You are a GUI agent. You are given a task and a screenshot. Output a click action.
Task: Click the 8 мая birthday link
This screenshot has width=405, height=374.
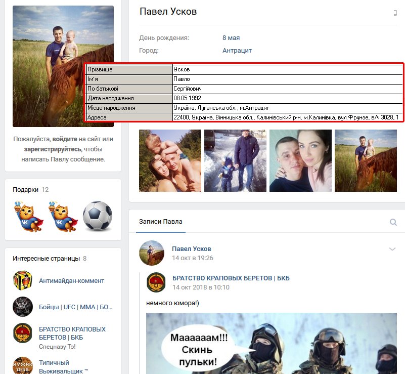pos(231,38)
